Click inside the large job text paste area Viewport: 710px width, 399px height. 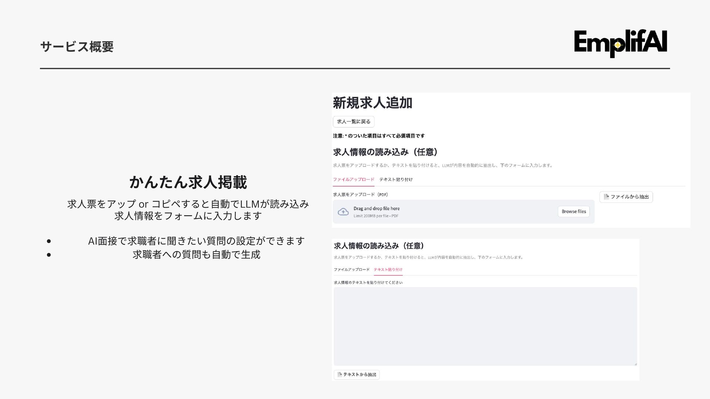pos(485,326)
